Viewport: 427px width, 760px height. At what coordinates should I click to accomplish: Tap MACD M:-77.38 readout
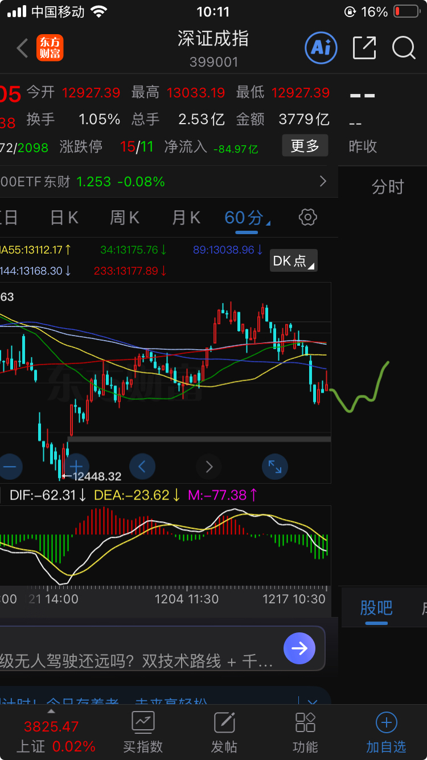pyautogui.click(x=223, y=496)
